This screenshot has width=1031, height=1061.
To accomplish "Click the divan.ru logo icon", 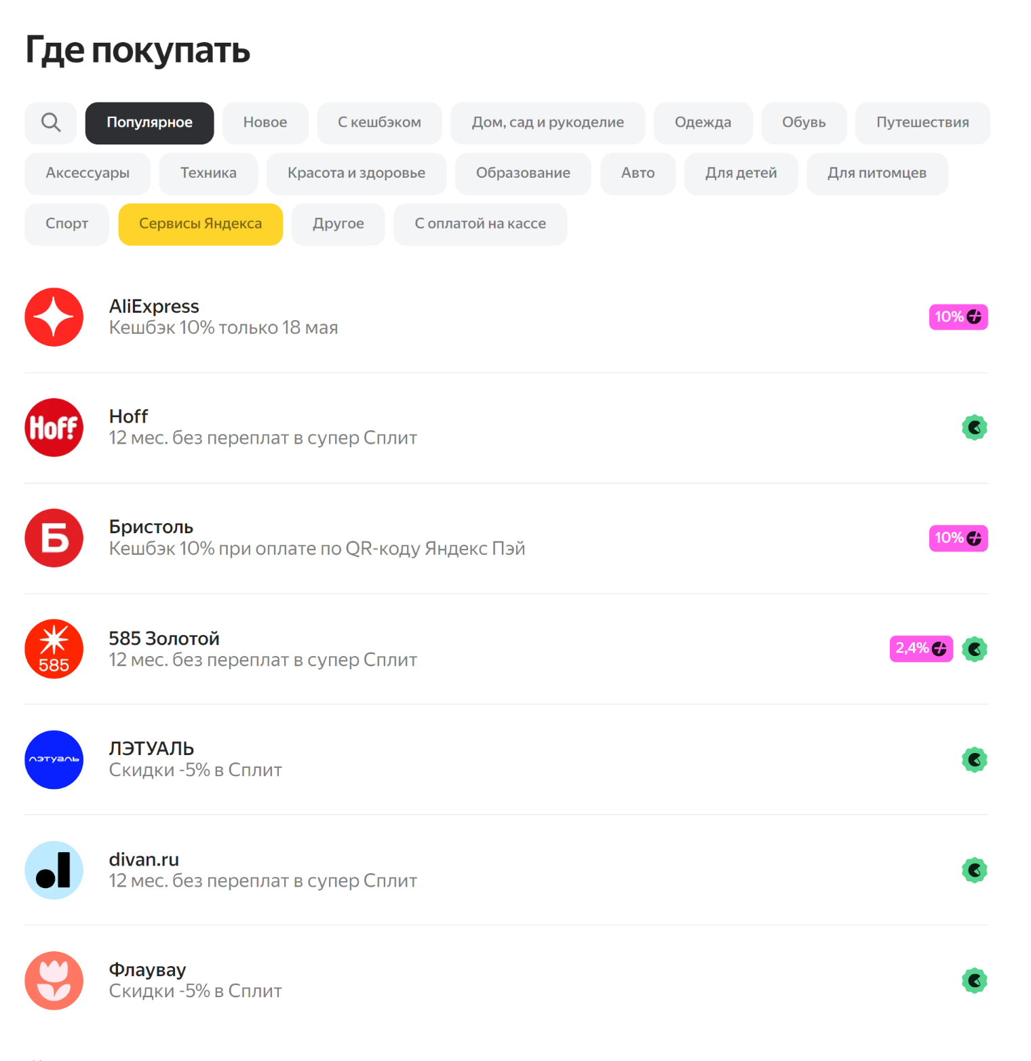I will click(54, 870).
